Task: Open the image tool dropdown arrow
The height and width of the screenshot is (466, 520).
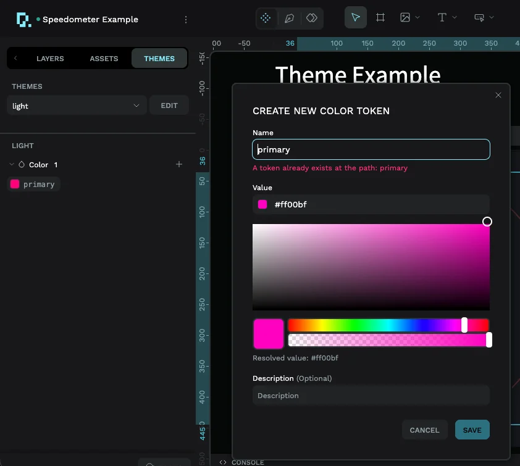Action: pos(417,17)
